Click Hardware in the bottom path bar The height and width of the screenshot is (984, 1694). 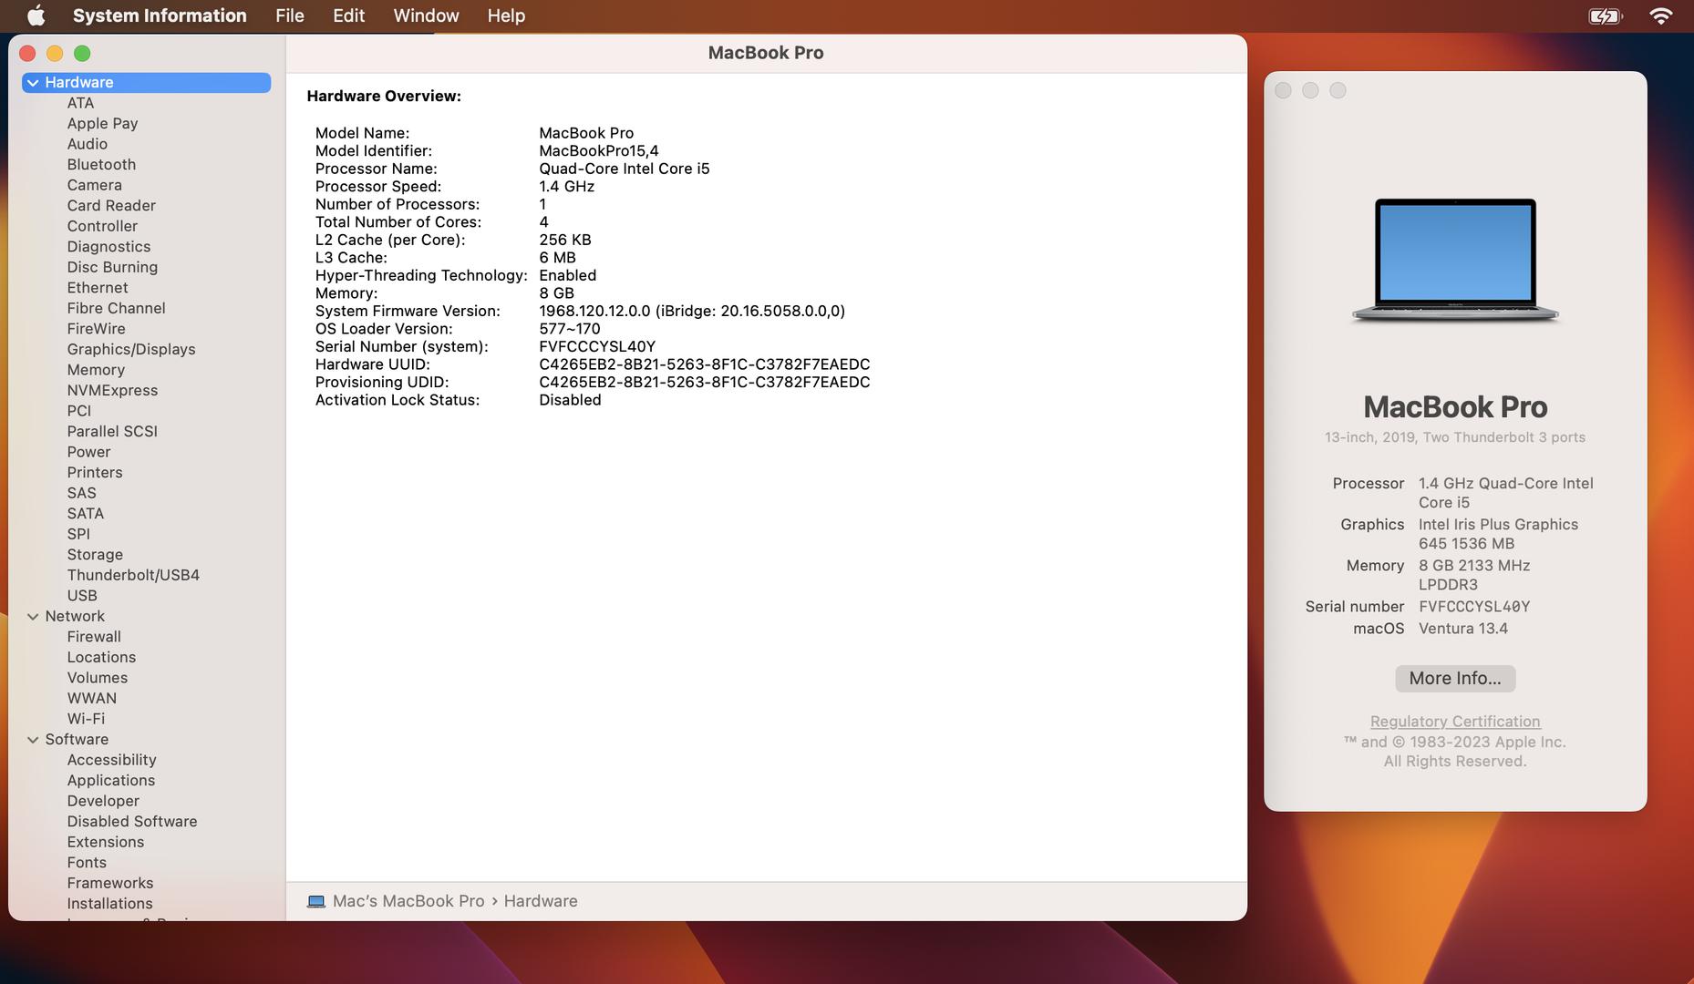coord(541,901)
